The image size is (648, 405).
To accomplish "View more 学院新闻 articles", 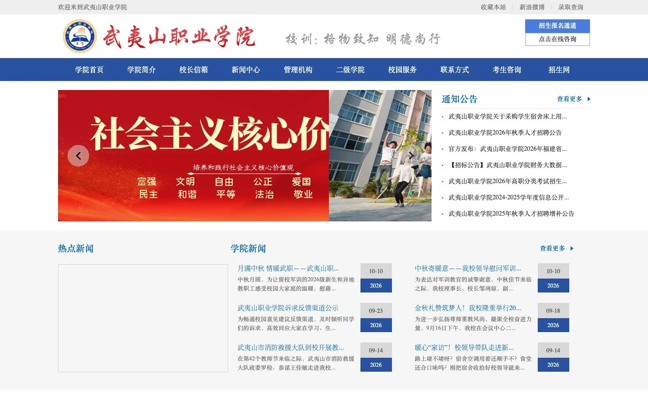I will click(553, 248).
